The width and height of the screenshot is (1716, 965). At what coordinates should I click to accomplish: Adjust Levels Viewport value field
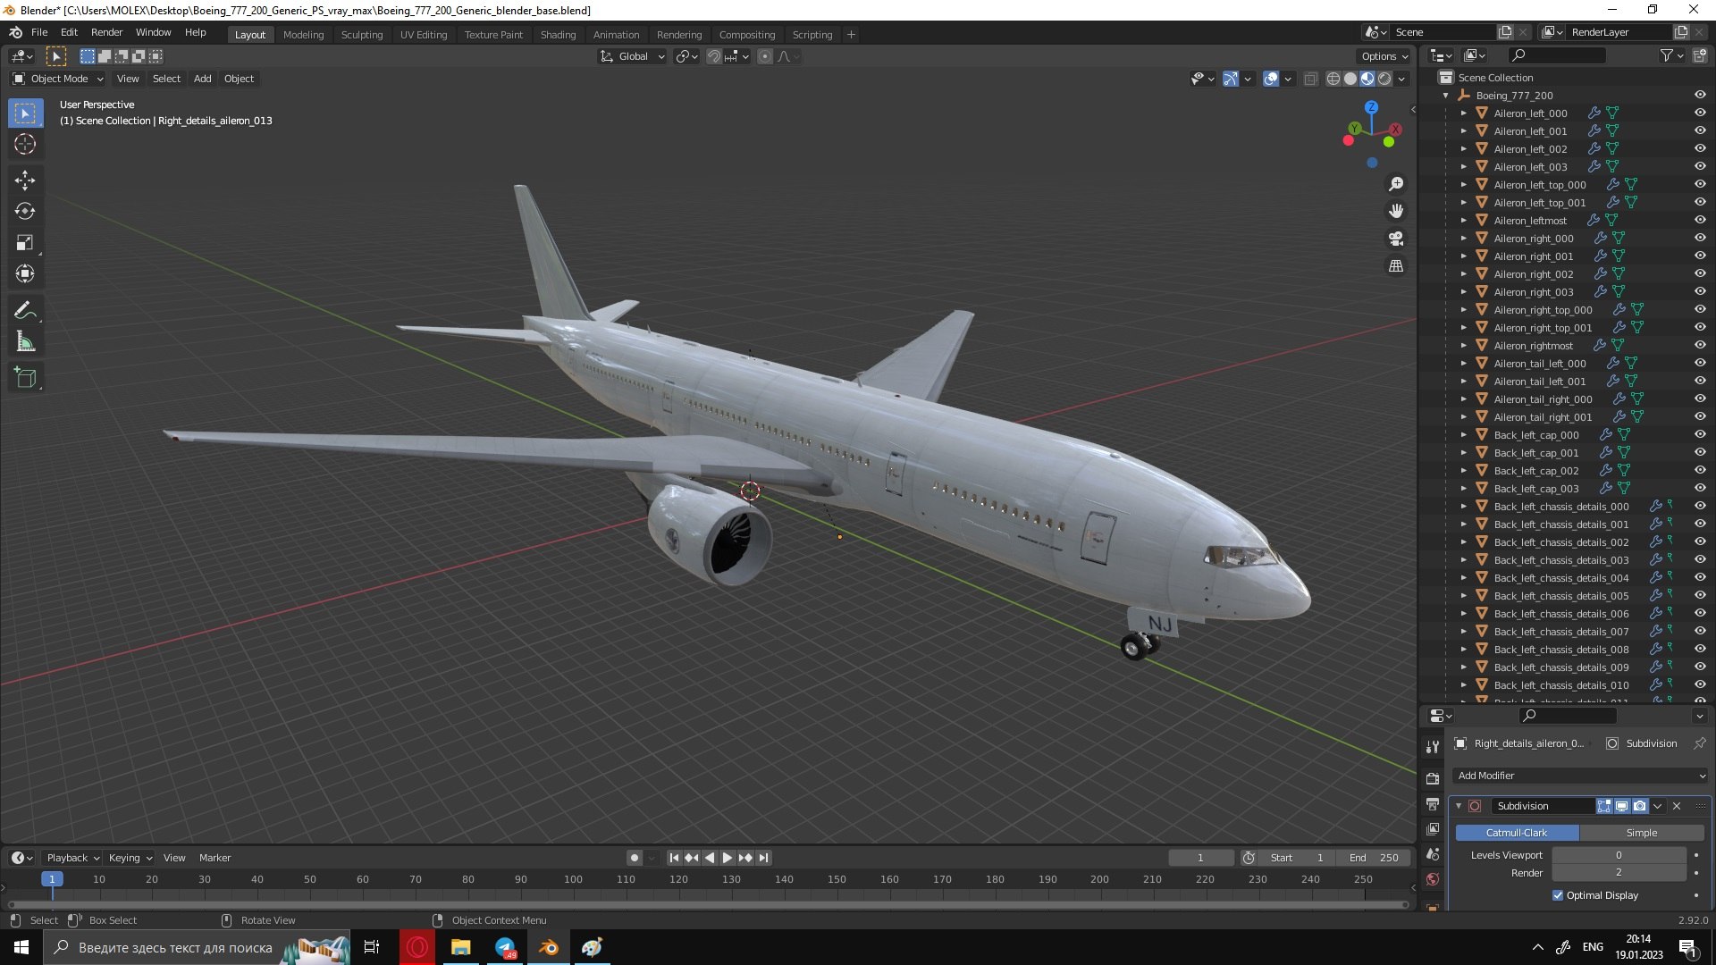(1619, 855)
